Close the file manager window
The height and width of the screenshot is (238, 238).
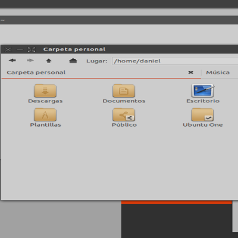[8, 49]
